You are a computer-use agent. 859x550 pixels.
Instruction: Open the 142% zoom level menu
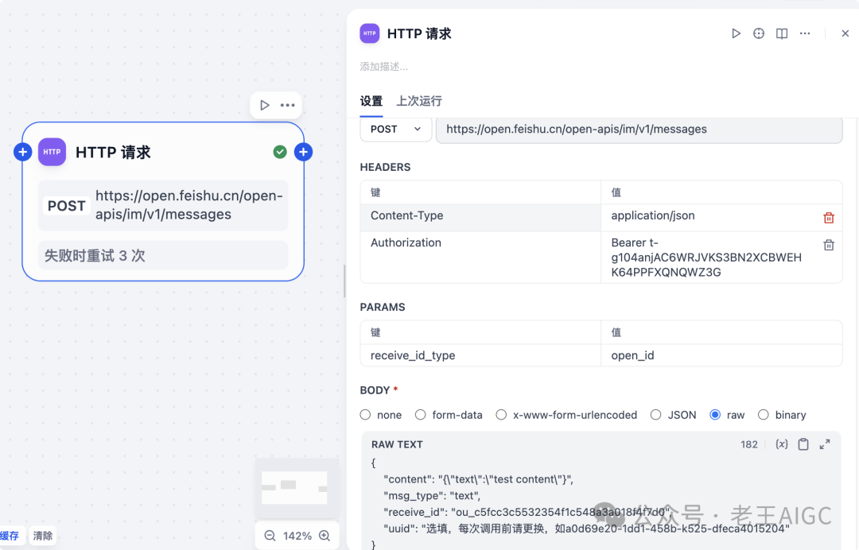297,536
